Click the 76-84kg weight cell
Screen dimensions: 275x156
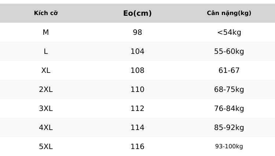point(229,108)
